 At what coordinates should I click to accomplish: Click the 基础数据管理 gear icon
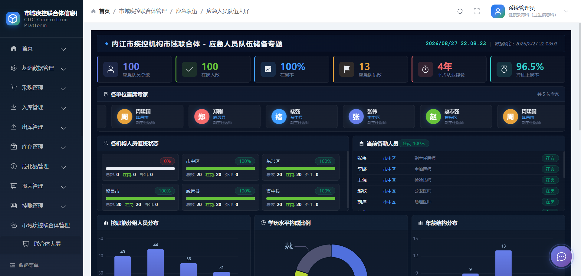14,68
